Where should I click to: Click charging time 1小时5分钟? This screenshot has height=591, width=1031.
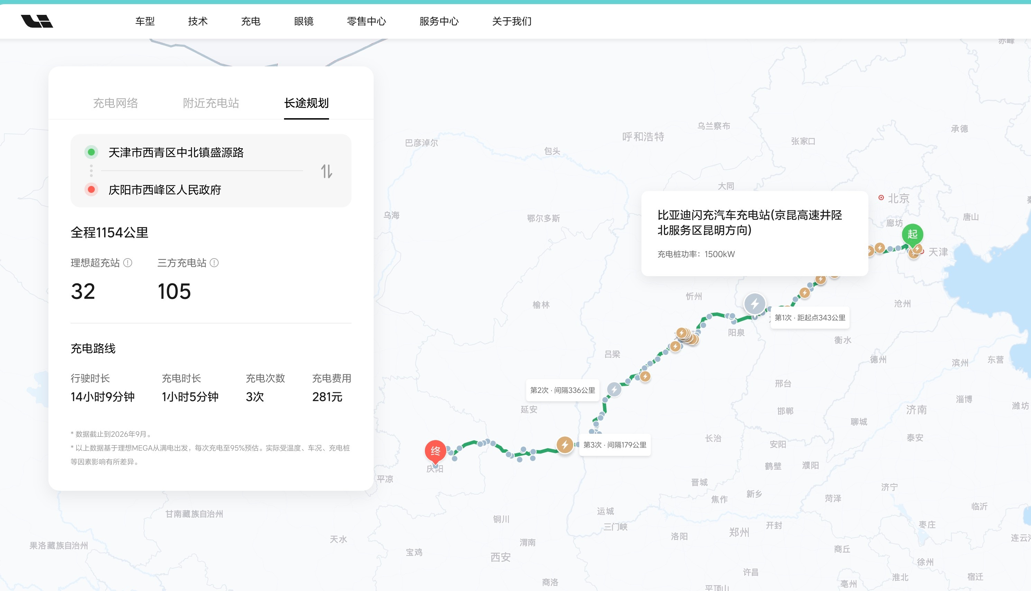190,397
